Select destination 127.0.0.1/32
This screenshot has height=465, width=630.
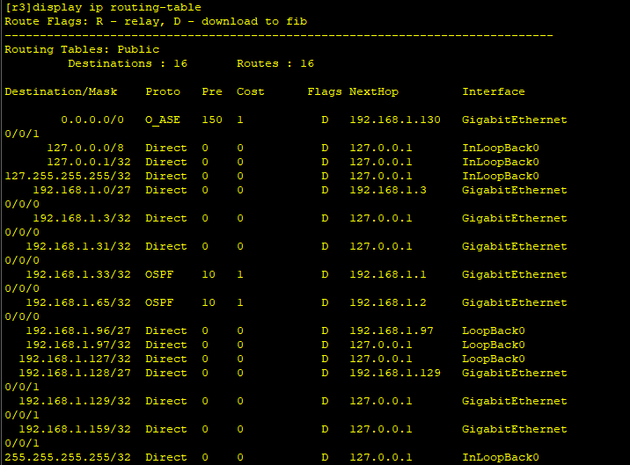89,162
